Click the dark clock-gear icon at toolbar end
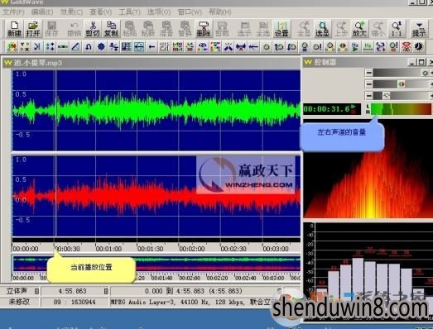The height and width of the screenshot is (329, 433). pyautogui.click(x=419, y=47)
